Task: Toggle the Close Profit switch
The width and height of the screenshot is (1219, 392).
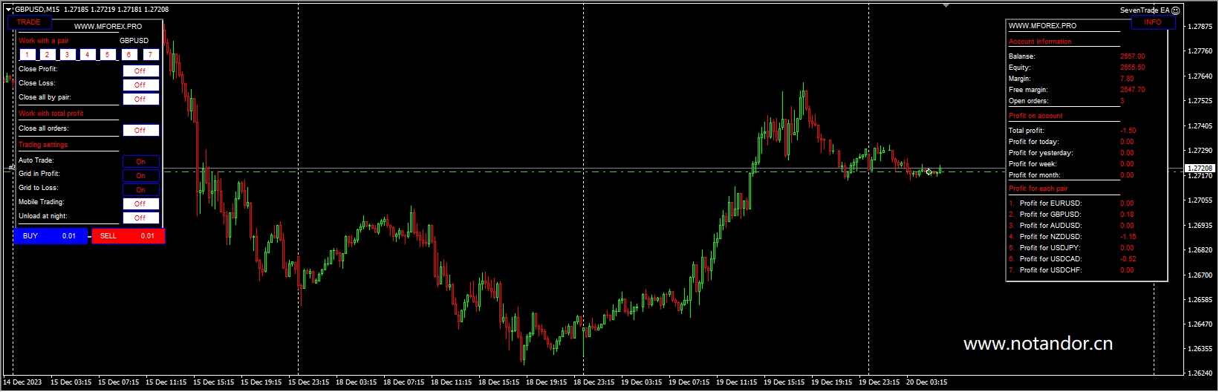Action: 140,71
